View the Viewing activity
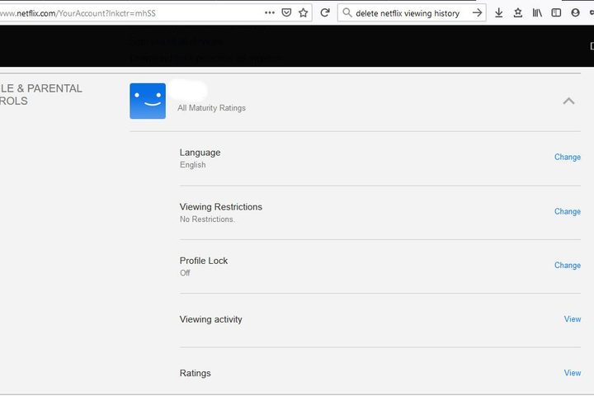Viewport: 594px width, 396px height. (x=573, y=319)
